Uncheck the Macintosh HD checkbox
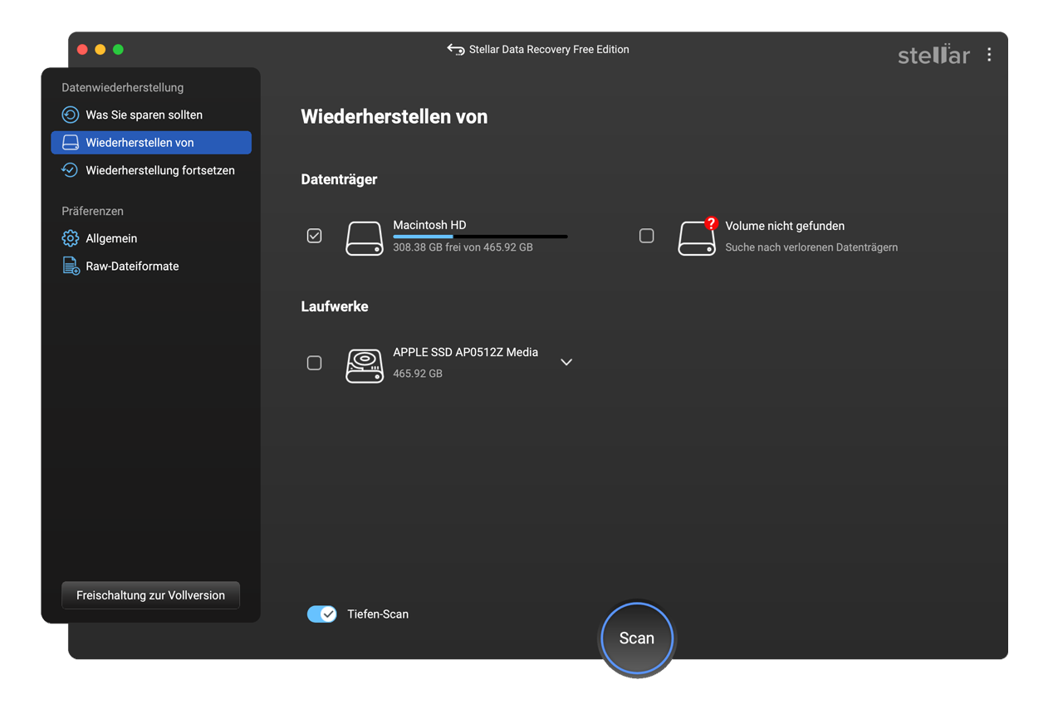The width and height of the screenshot is (1063, 714). tap(314, 236)
